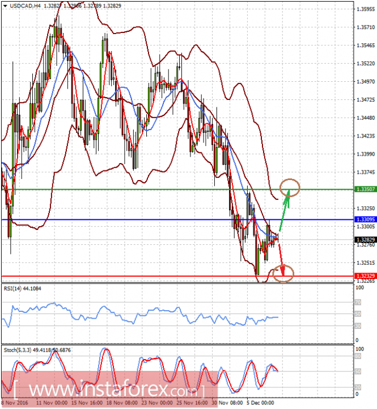Open the USDCAD,H4 chart dropdown arrow
This screenshot has height=409, width=377.
pos(5,6)
